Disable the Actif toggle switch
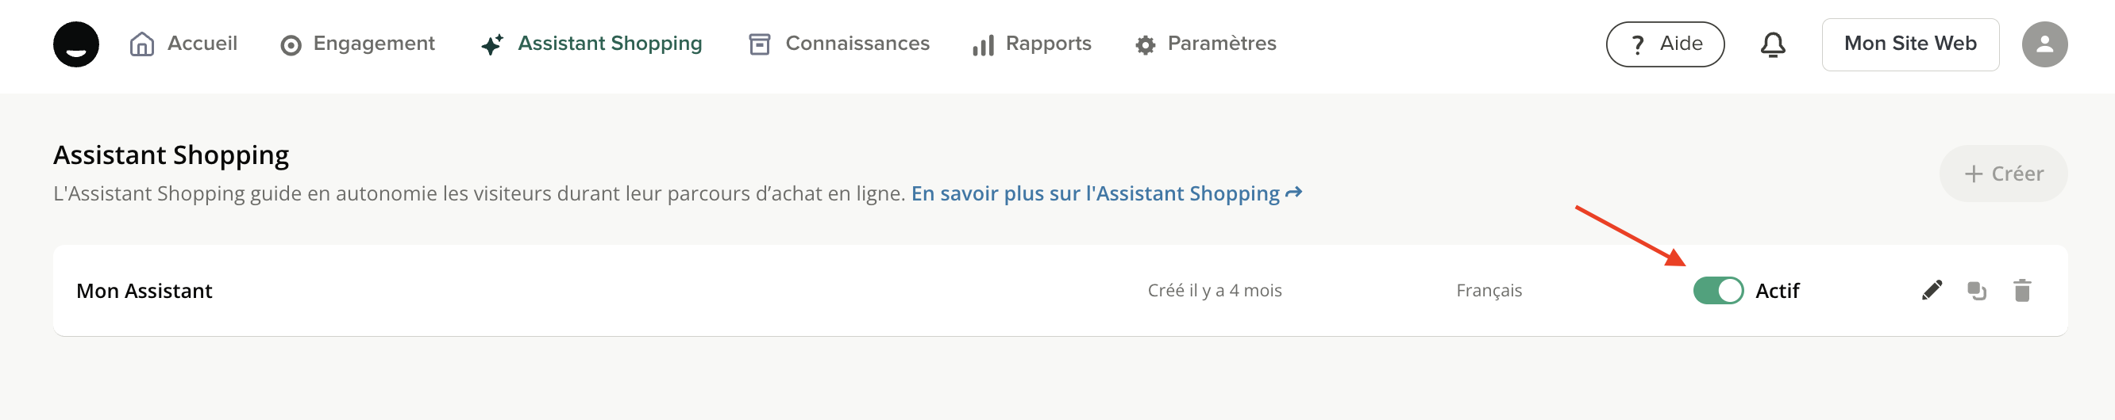 coord(1717,290)
